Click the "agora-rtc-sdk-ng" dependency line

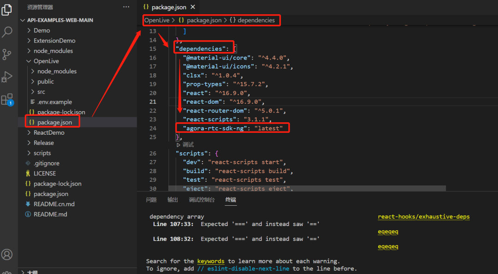pyautogui.click(x=232, y=128)
